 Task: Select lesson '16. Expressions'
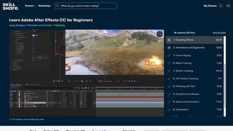point(194,109)
